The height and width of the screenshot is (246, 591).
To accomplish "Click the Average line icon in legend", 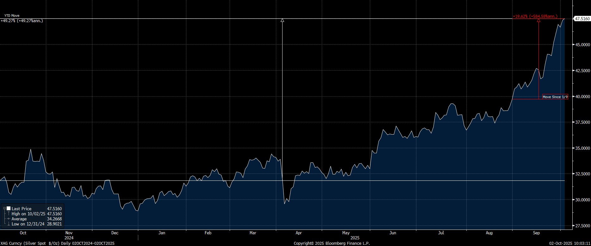I will tap(9, 219).
